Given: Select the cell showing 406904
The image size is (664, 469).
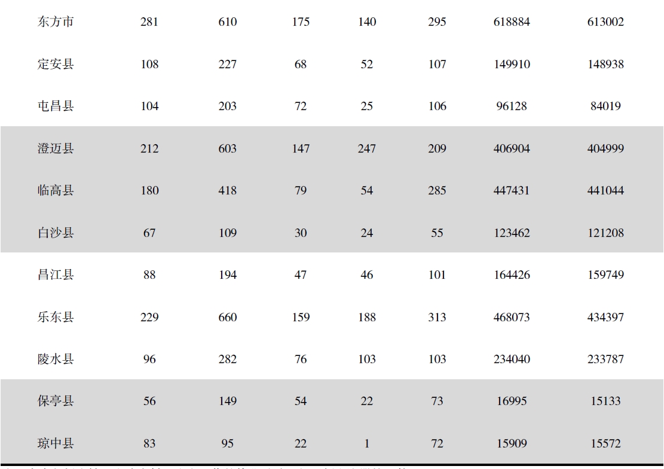Looking at the screenshot, I should pos(512,148).
